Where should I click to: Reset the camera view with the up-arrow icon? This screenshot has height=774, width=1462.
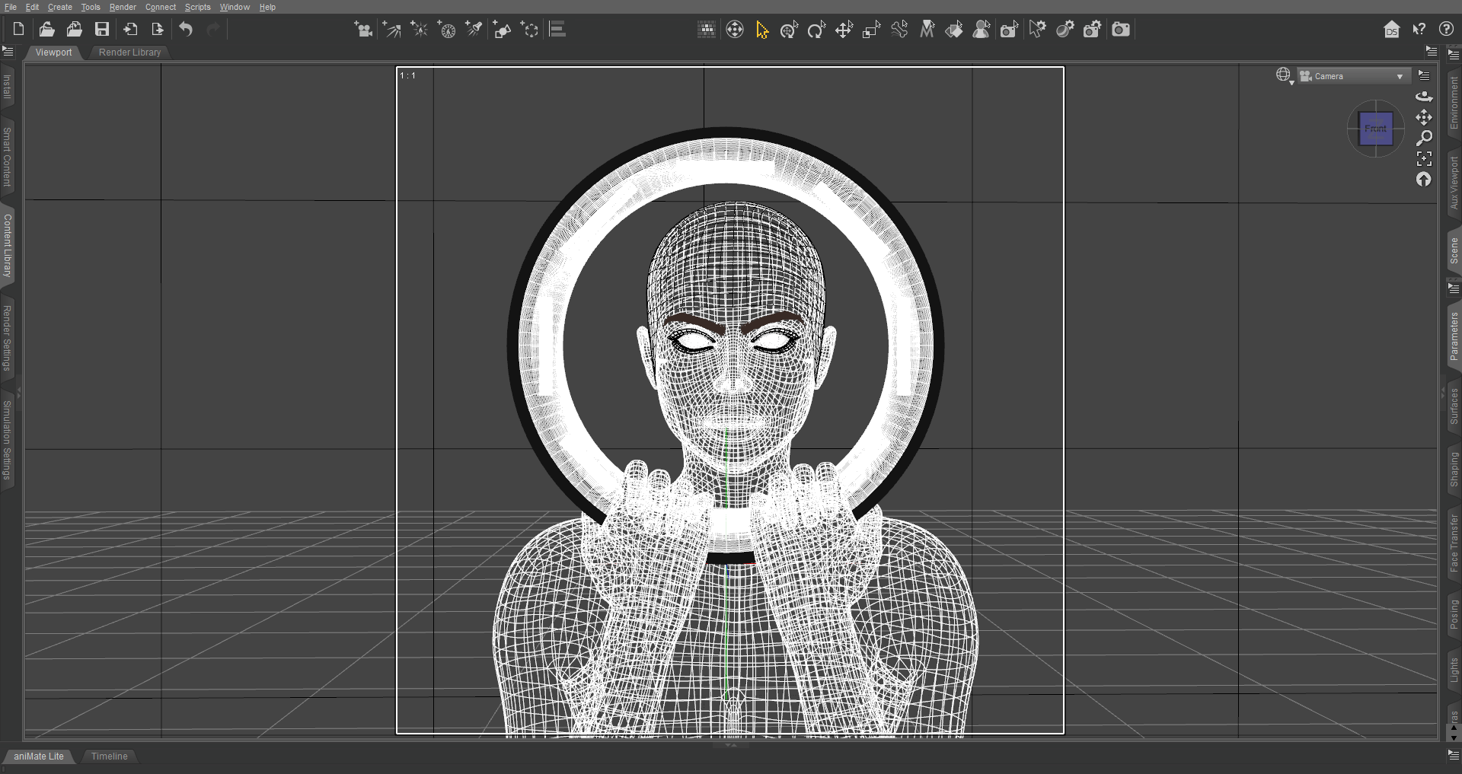point(1424,180)
